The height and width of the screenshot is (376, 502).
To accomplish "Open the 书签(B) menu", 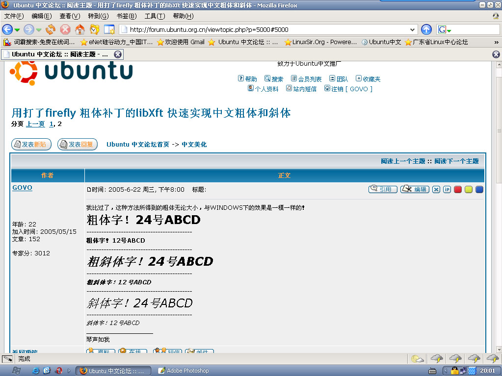I will point(127,16).
